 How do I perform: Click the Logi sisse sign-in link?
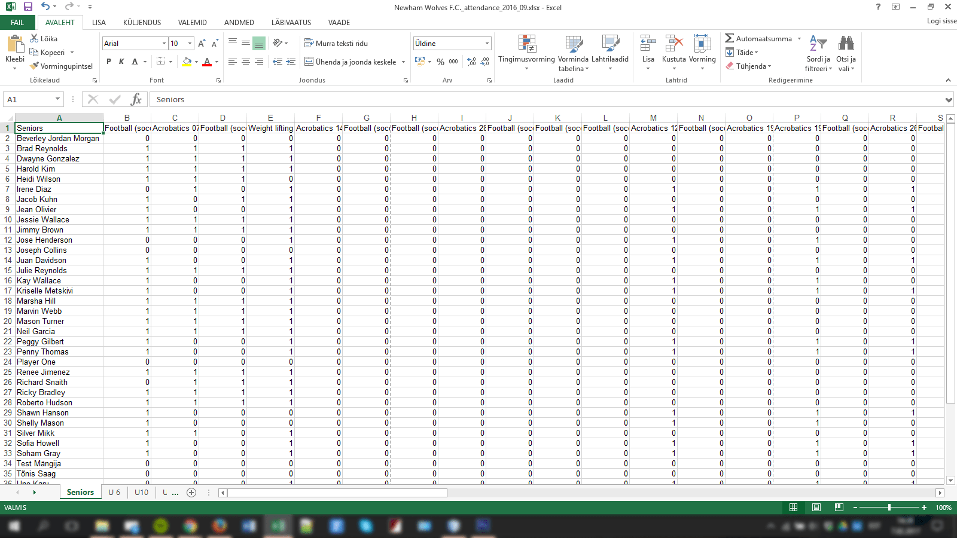coord(941,21)
